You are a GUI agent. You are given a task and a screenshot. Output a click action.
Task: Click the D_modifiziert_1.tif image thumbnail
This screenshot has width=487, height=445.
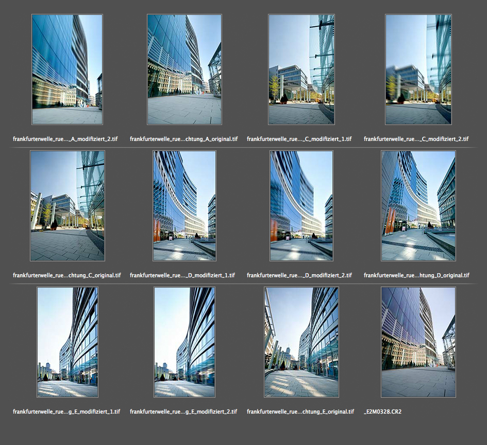click(184, 206)
